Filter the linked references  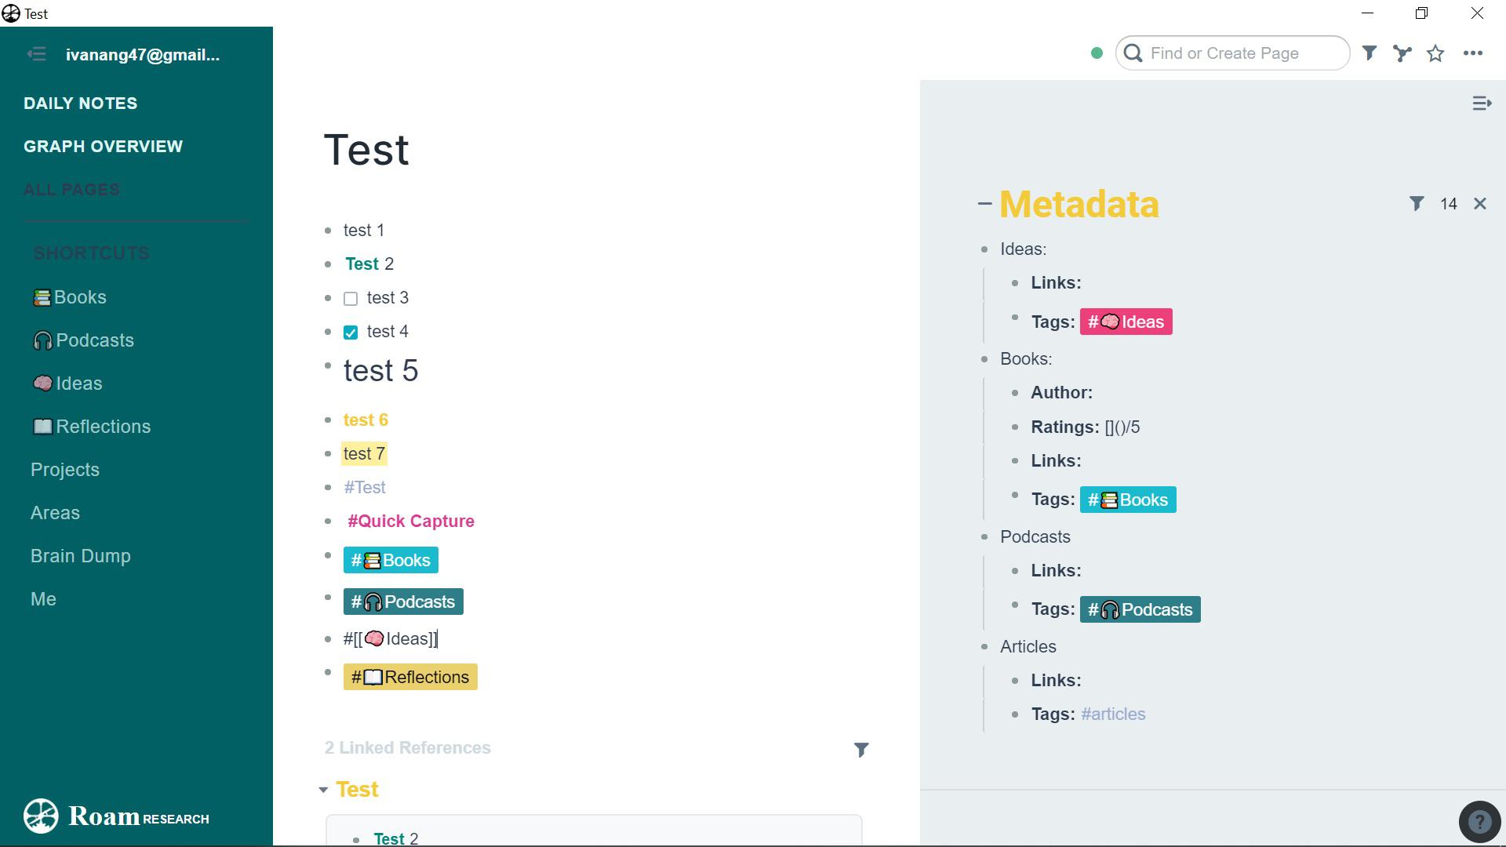(860, 750)
